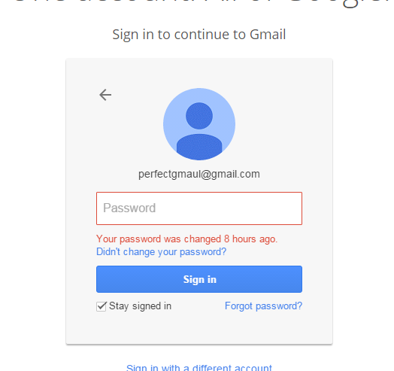Start password recovery via Forgot password

tap(264, 306)
